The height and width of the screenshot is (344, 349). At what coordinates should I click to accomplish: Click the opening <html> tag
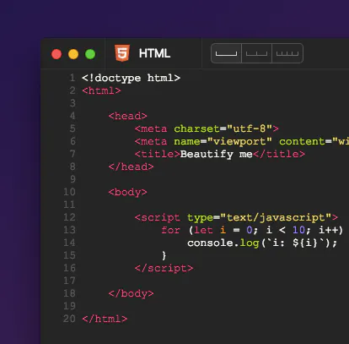click(101, 90)
